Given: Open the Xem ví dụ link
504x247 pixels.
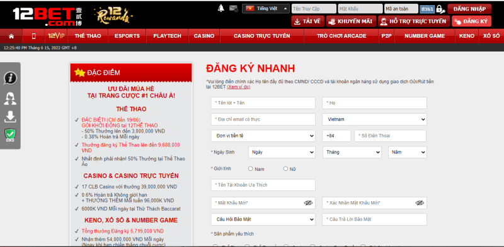Looking at the screenshot, I should pos(238,87).
